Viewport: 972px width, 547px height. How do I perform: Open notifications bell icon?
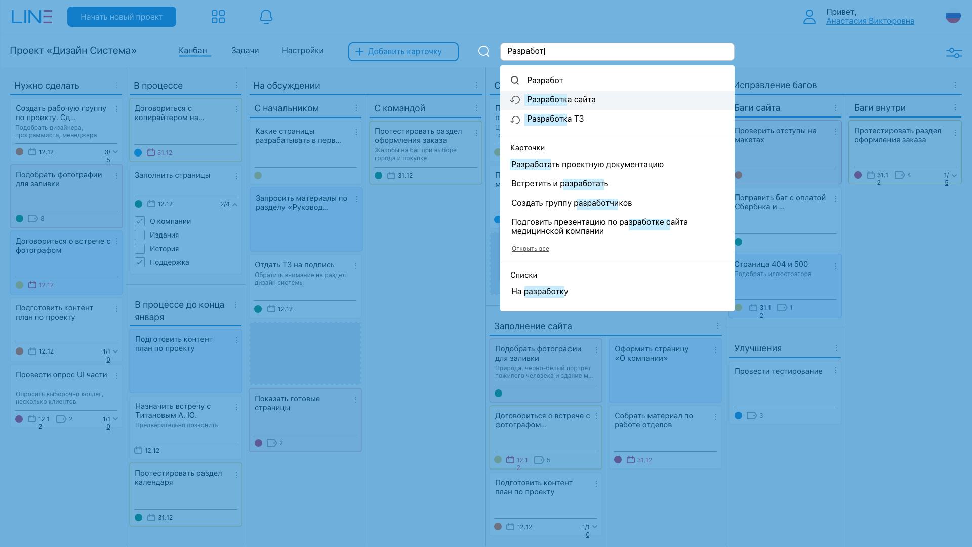pos(266,17)
